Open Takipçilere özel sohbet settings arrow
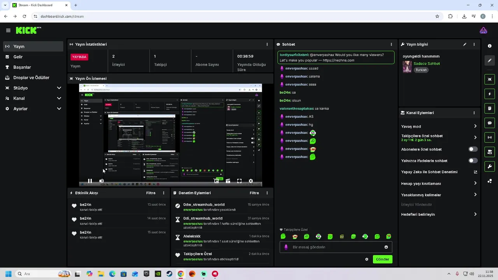498x280 pixels. click(x=475, y=137)
